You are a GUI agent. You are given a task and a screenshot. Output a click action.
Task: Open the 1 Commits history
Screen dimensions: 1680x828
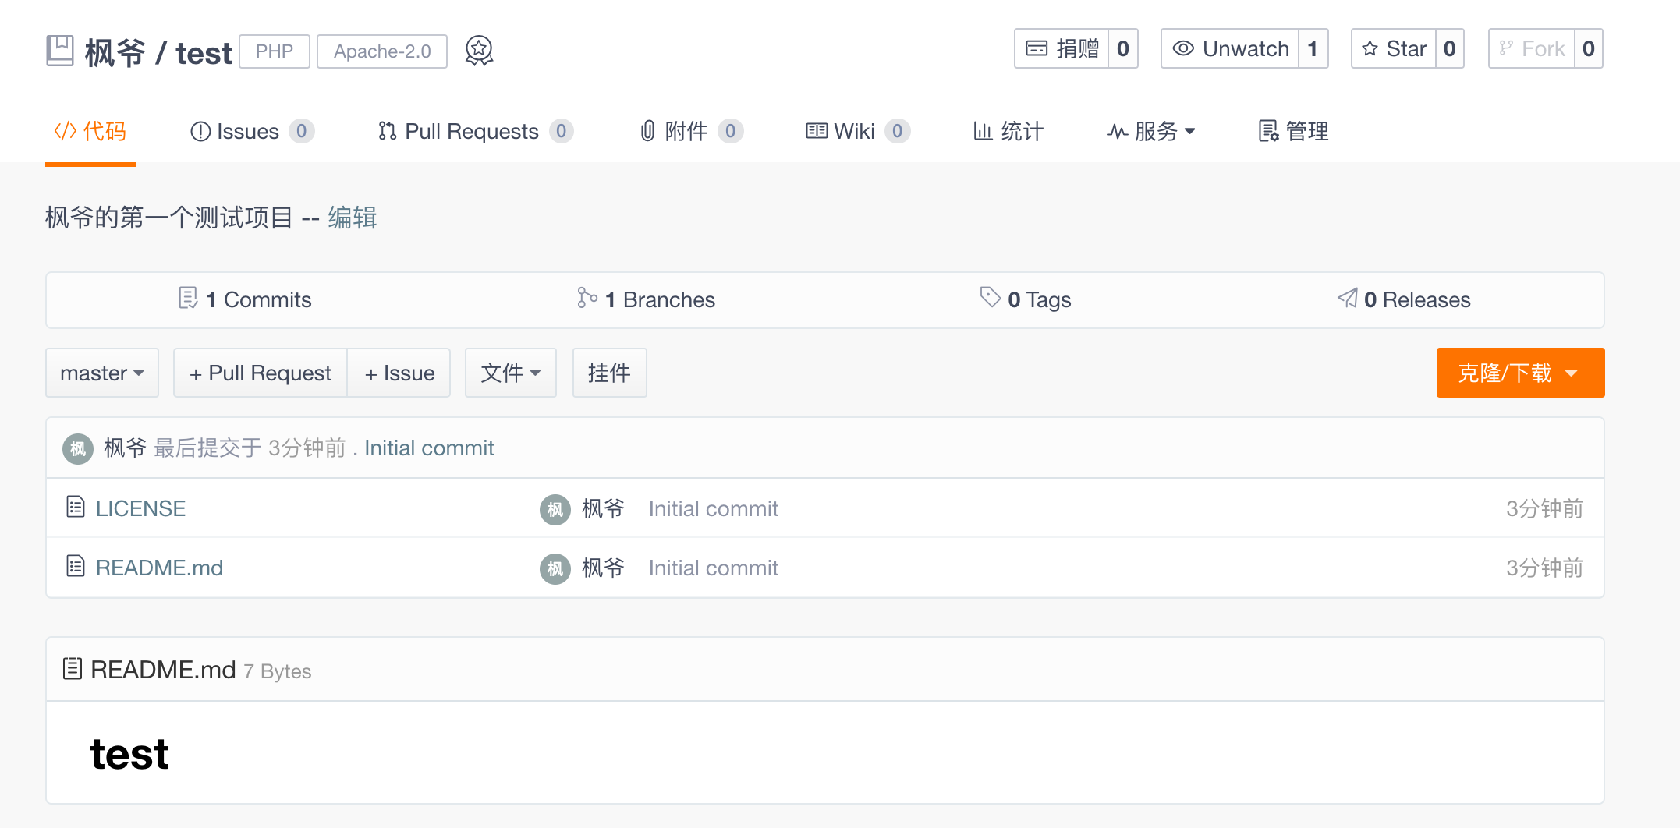pyautogui.click(x=246, y=299)
